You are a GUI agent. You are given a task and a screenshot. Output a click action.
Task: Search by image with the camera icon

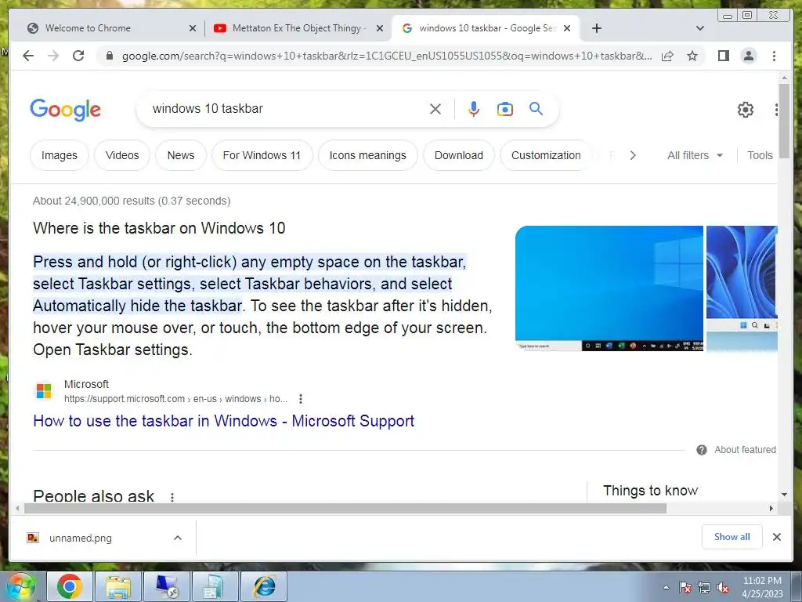point(505,109)
